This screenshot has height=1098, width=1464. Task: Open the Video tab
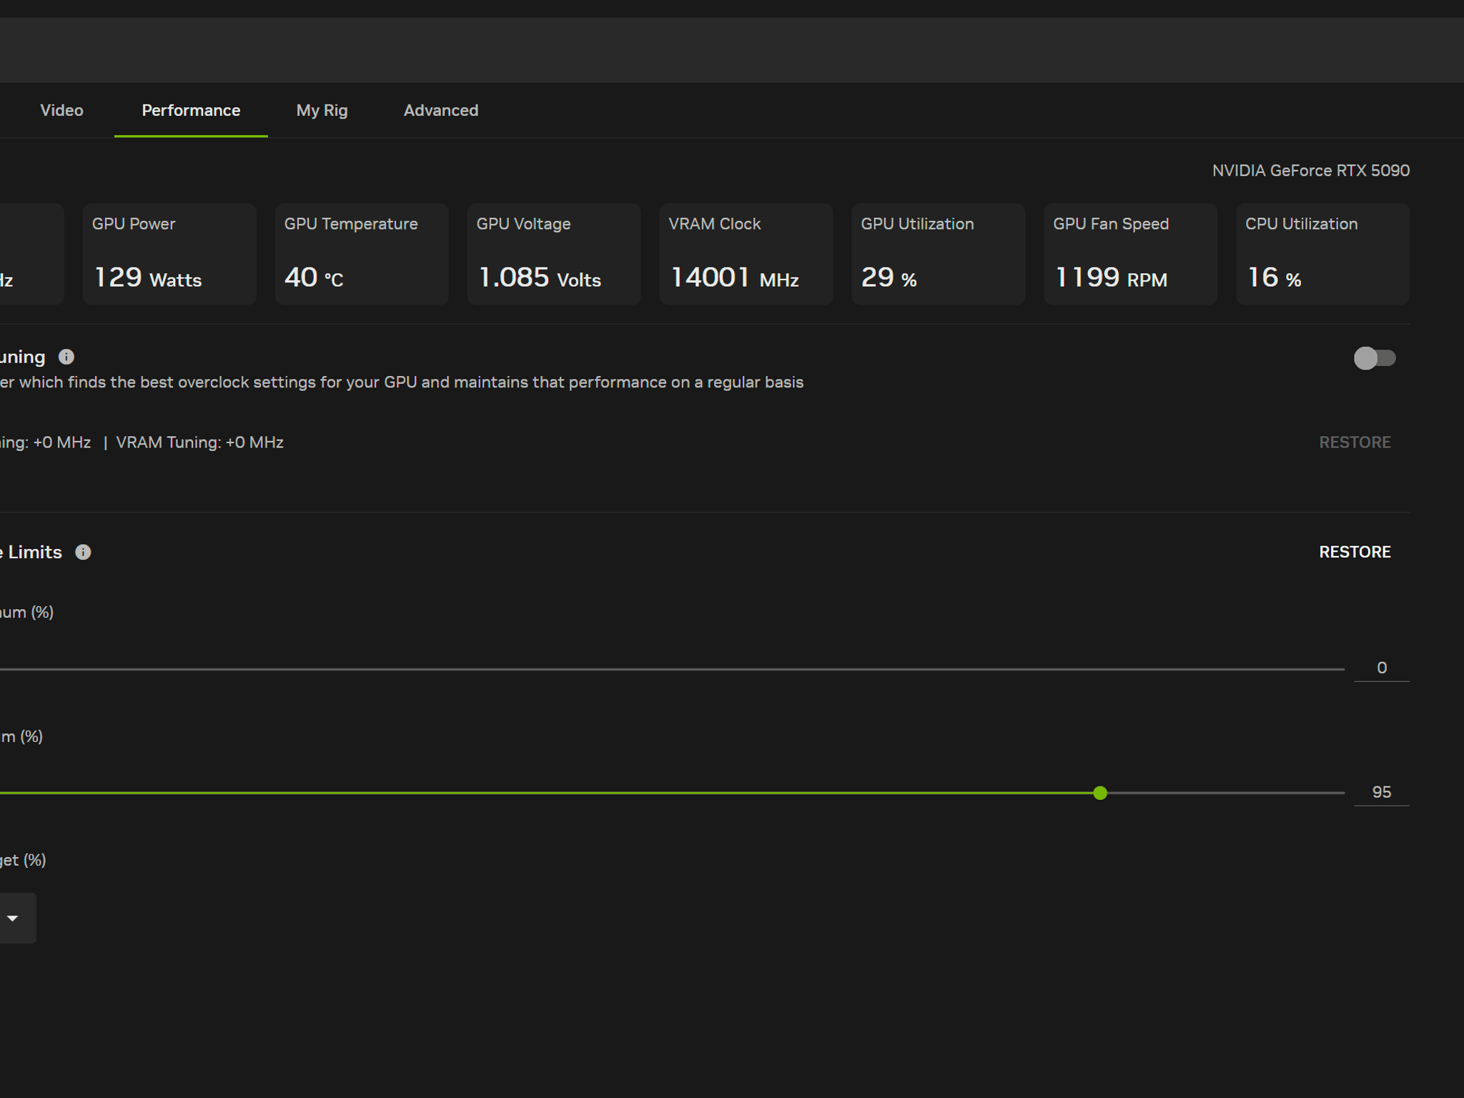coord(61,110)
